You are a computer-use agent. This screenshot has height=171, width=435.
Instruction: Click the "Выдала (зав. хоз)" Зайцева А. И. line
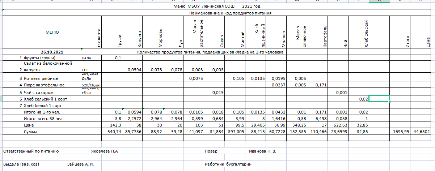48,164
